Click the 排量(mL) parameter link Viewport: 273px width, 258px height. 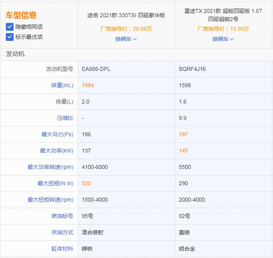pyautogui.click(x=62, y=85)
